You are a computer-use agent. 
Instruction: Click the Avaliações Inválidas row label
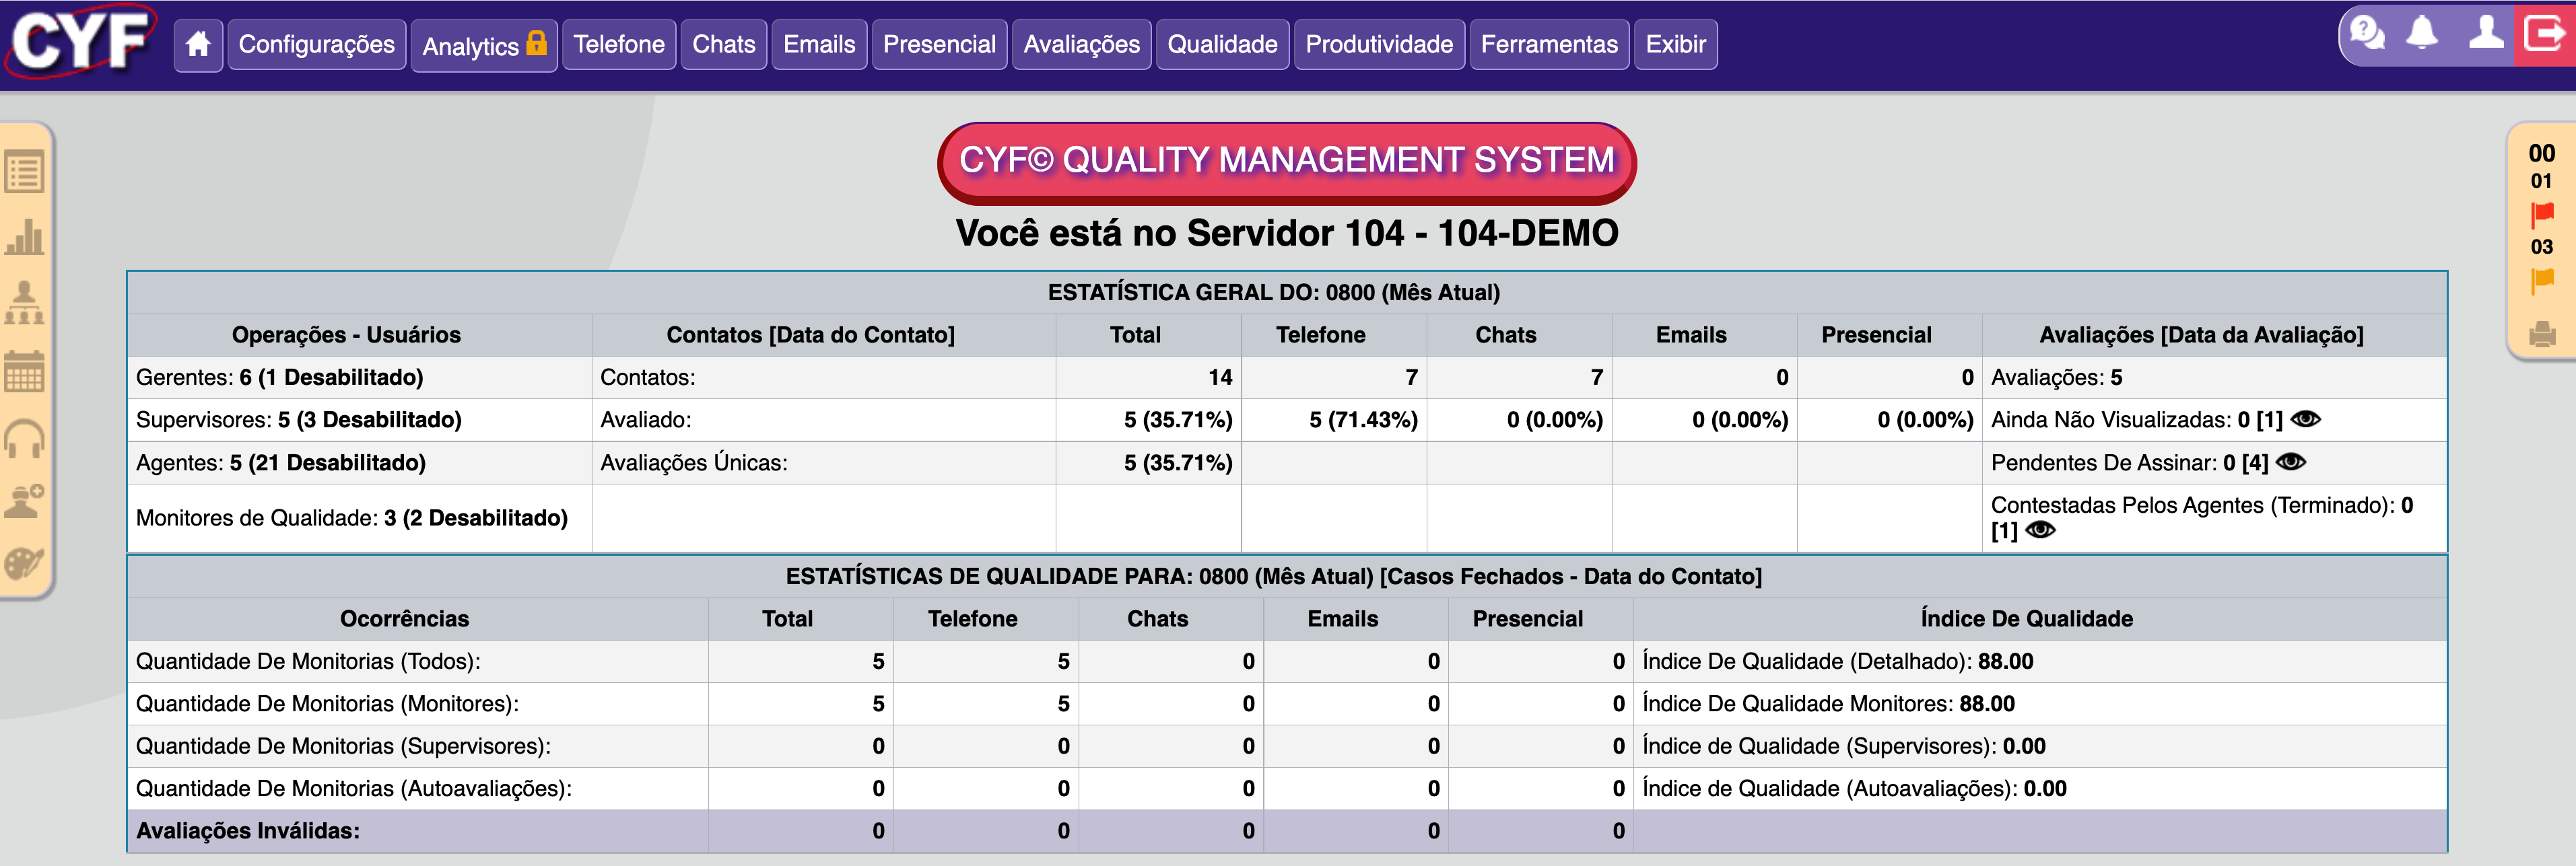pos(247,832)
